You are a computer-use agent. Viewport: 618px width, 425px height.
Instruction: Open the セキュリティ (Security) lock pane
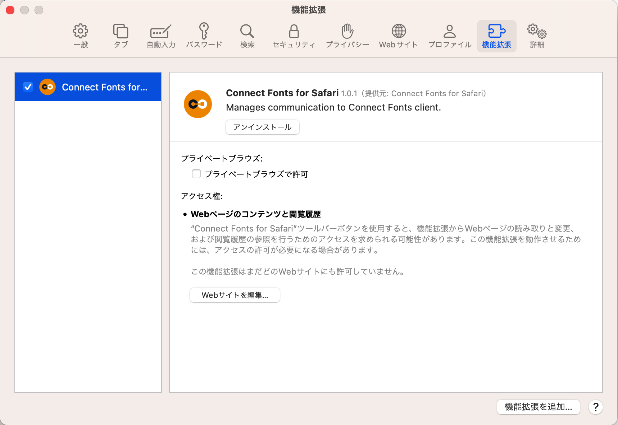294,36
